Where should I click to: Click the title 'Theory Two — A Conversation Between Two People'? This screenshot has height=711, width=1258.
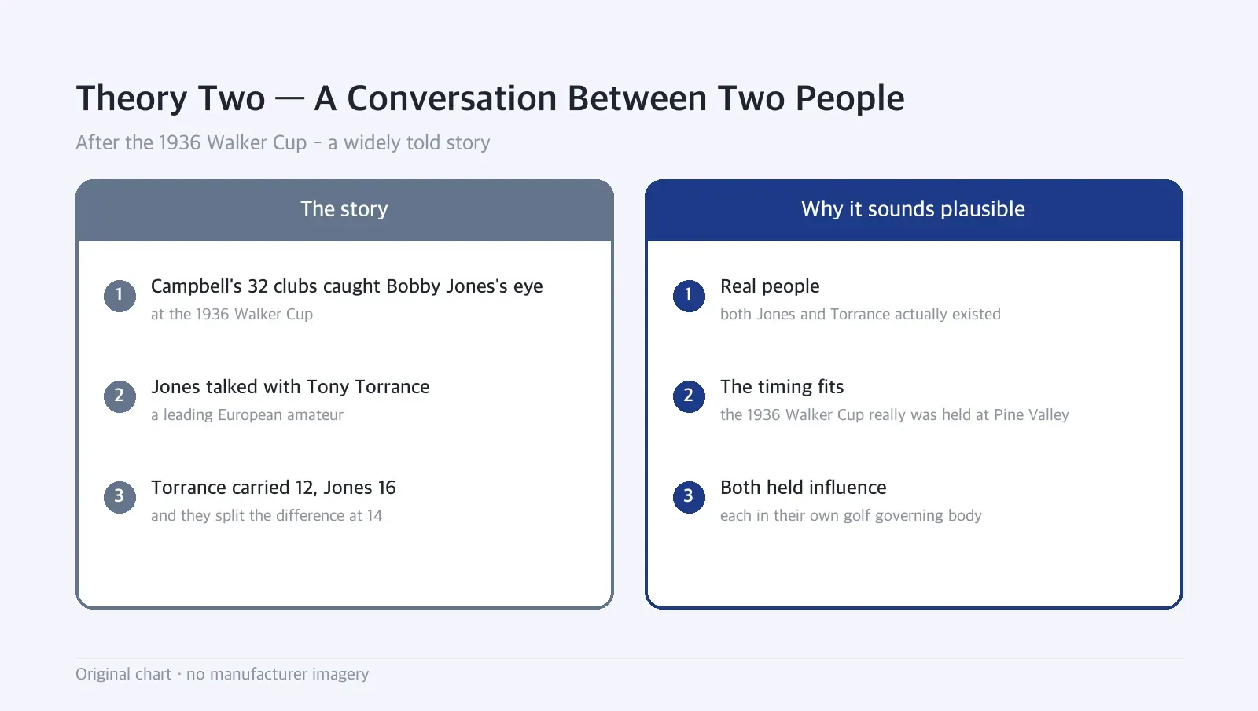tap(490, 98)
